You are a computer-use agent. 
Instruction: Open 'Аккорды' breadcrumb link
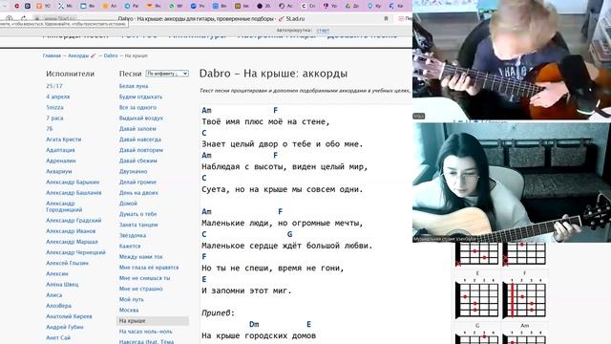pyautogui.click(x=78, y=55)
